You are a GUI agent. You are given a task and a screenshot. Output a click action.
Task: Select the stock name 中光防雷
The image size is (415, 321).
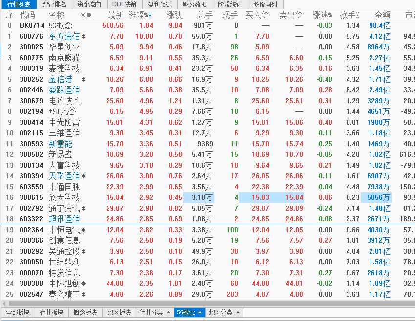(x=65, y=123)
